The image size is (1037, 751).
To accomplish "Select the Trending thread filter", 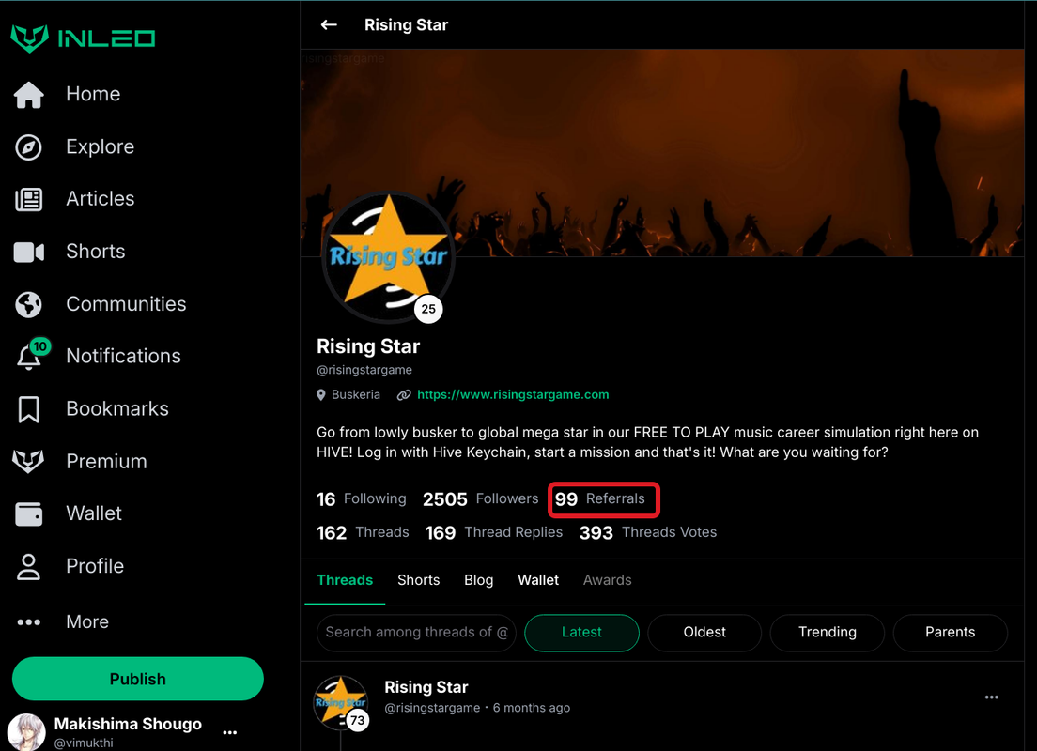I will point(827,633).
